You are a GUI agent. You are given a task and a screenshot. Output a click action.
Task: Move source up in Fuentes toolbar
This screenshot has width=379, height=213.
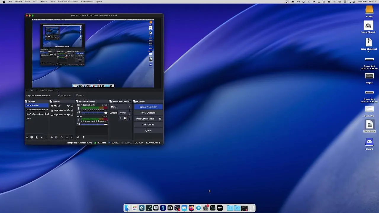point(67,137)
